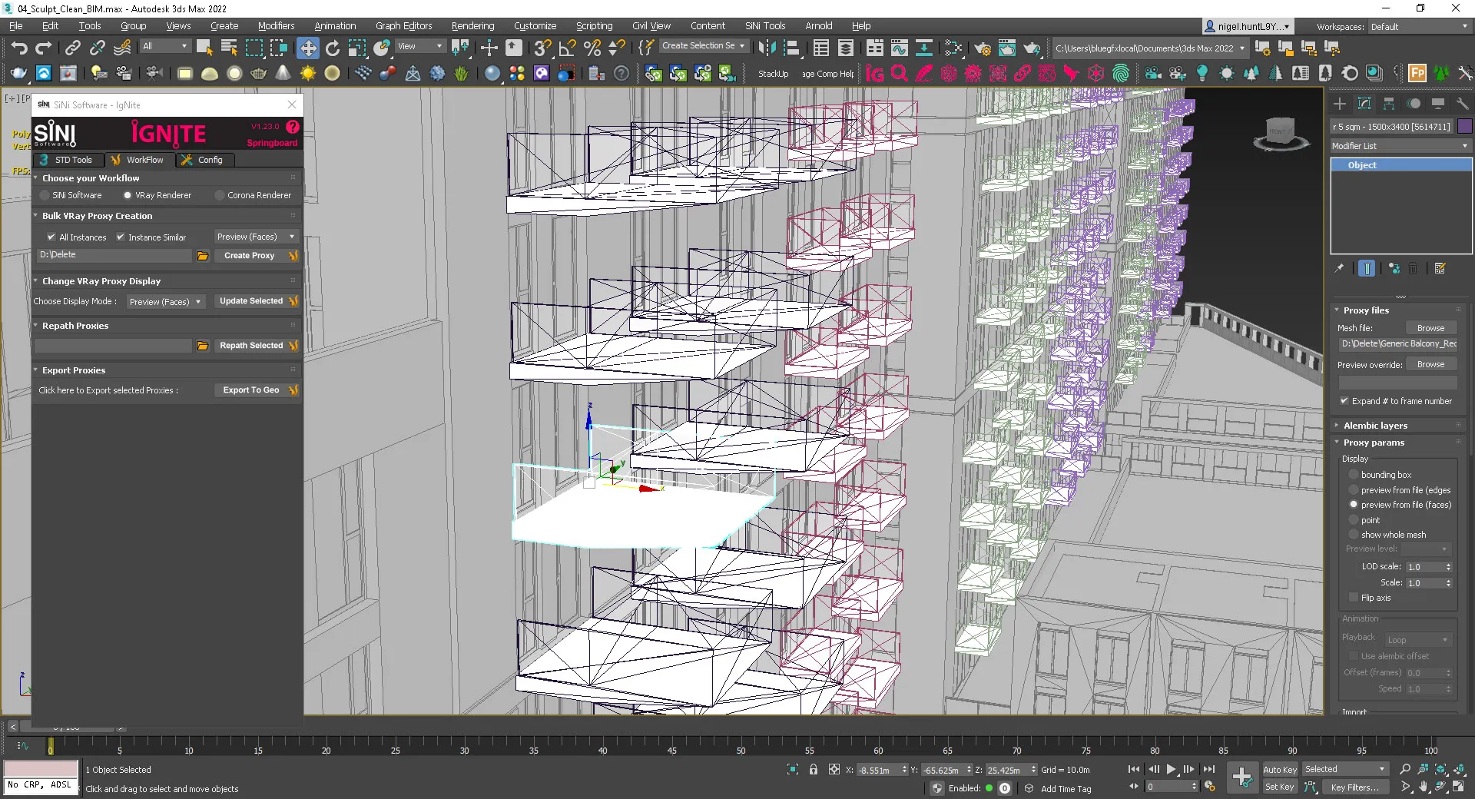This screenshot has height=799, width=1475.
Task: Switch to STD Tools tab in IgNite
Action: point(67,160)
